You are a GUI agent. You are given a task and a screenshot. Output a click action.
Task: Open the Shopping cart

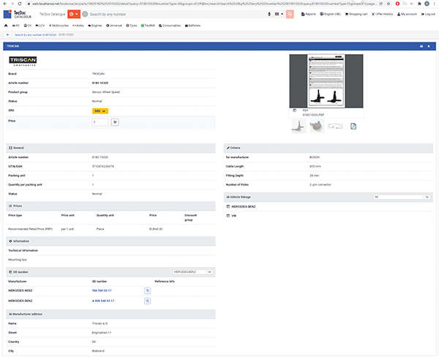pos(358,14)
